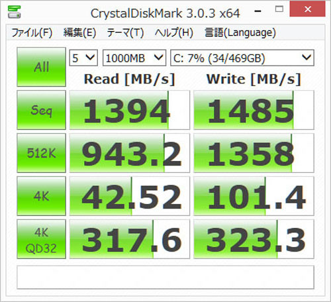The image size is (331, 302).
Task: Open the 編集(E) menu
Action: pos(79,32)
